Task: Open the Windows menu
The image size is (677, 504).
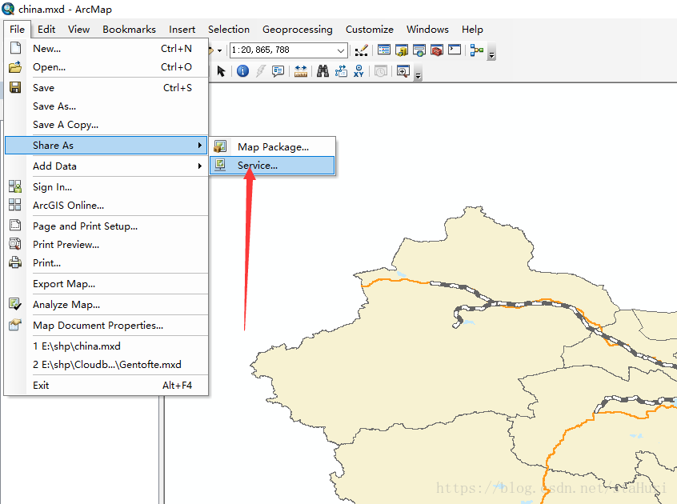Action: [427, 30]
